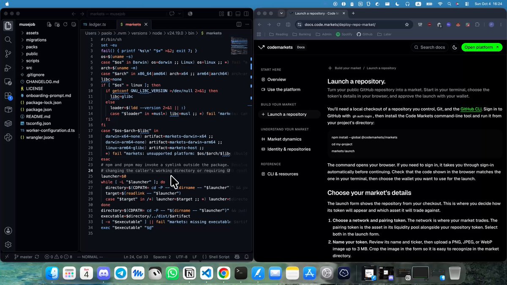This screenshot has width=507, height=285.
Task: Open the Source Control view
Action: coord(8,54)
